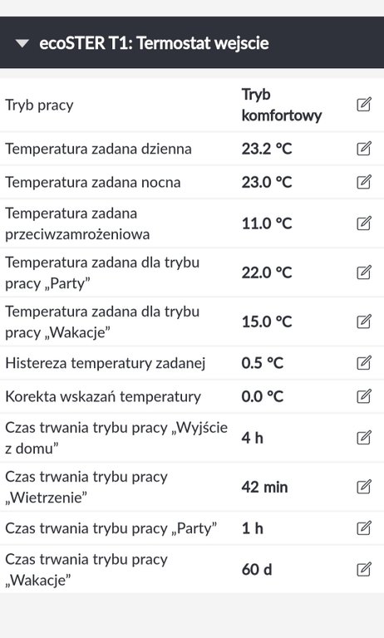
Task: Click the 11.0 °C anti-freeze value
Action: [x=267, y=223]
